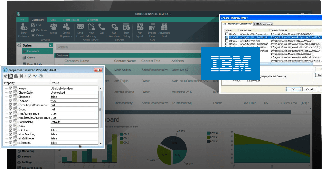Uncheck the ForceApplyResources checkbox

click(10, 105)
